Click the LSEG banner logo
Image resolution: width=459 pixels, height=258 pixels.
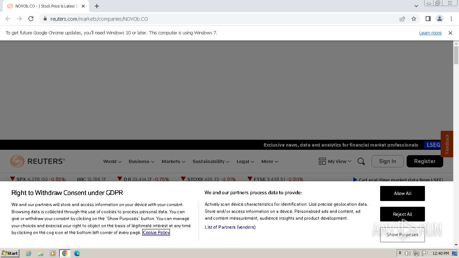coord(433,145)
